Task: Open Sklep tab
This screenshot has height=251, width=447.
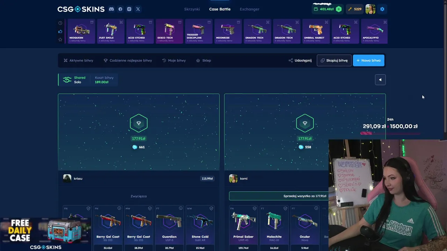Action: tap(204, 60)
